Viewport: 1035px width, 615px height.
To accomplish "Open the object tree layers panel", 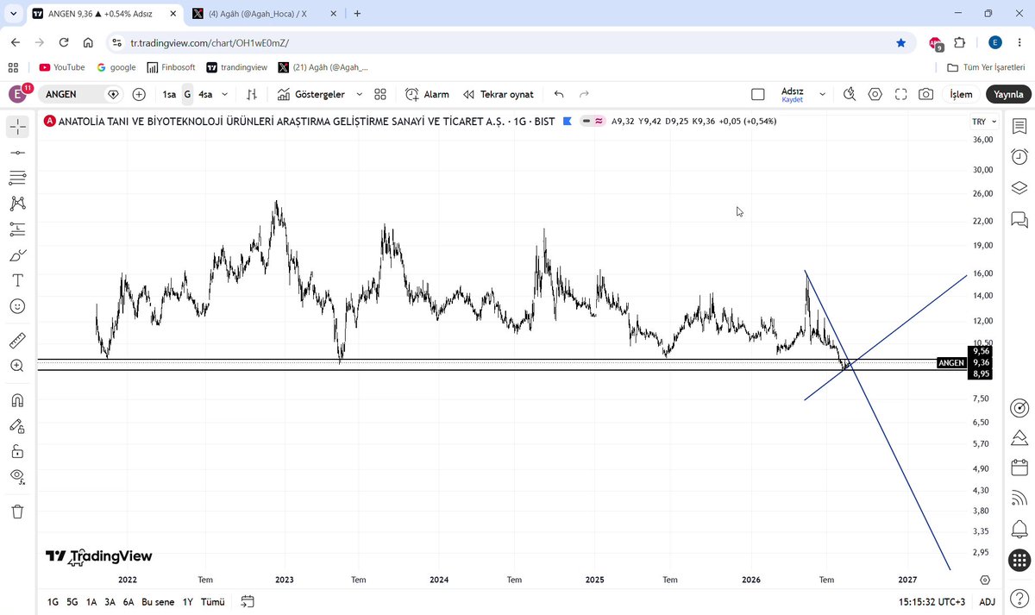I will click(1019, 188).
